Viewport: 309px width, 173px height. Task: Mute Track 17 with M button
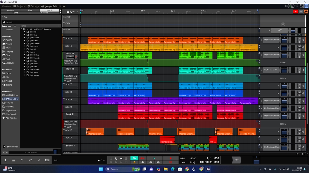point(300,84)
